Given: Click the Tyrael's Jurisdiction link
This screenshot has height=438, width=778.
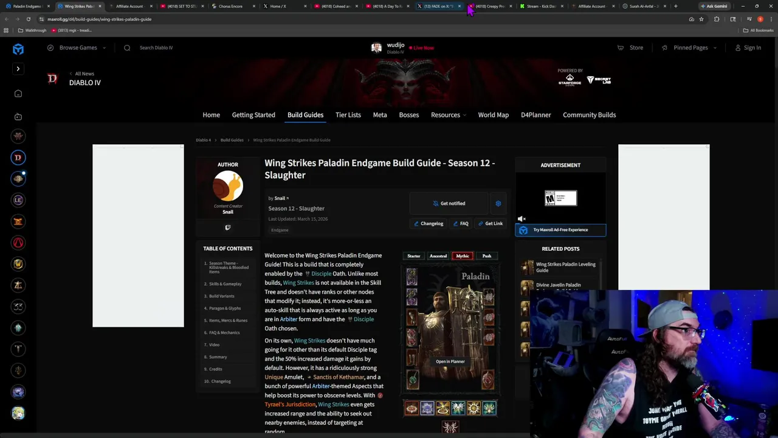Looking at the screenshot, I should coord(290,405).
